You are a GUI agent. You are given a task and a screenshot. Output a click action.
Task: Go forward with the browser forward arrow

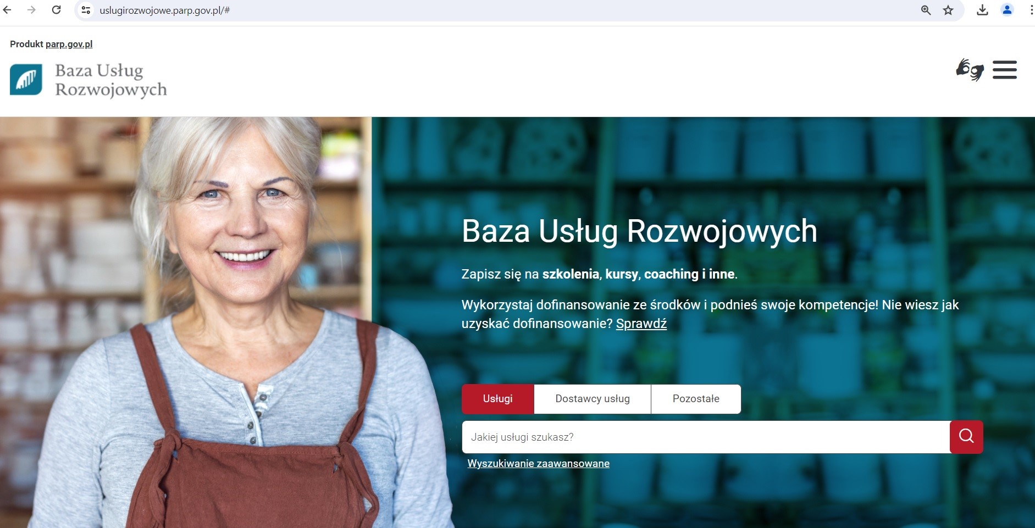(32, 10)
